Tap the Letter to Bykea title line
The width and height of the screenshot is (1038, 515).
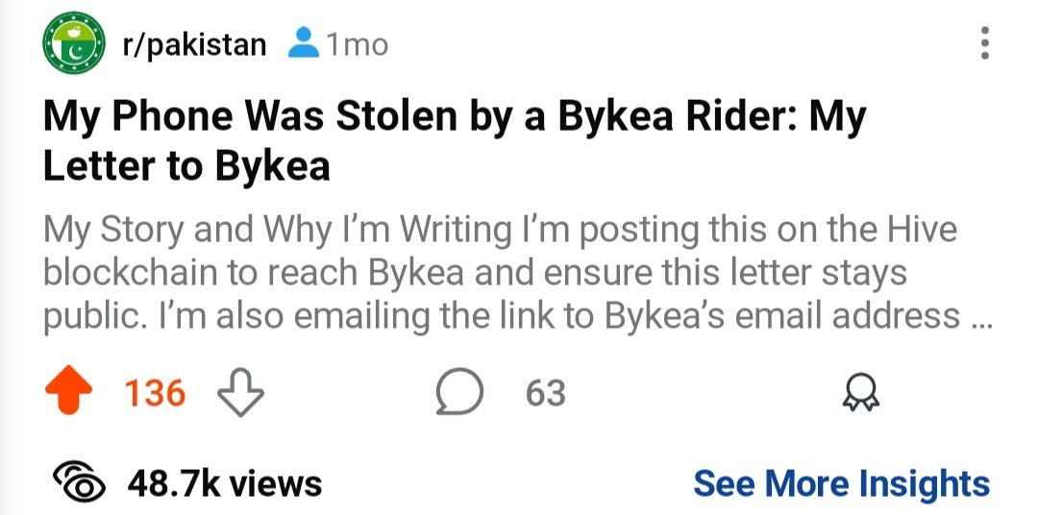click(186, 165)
